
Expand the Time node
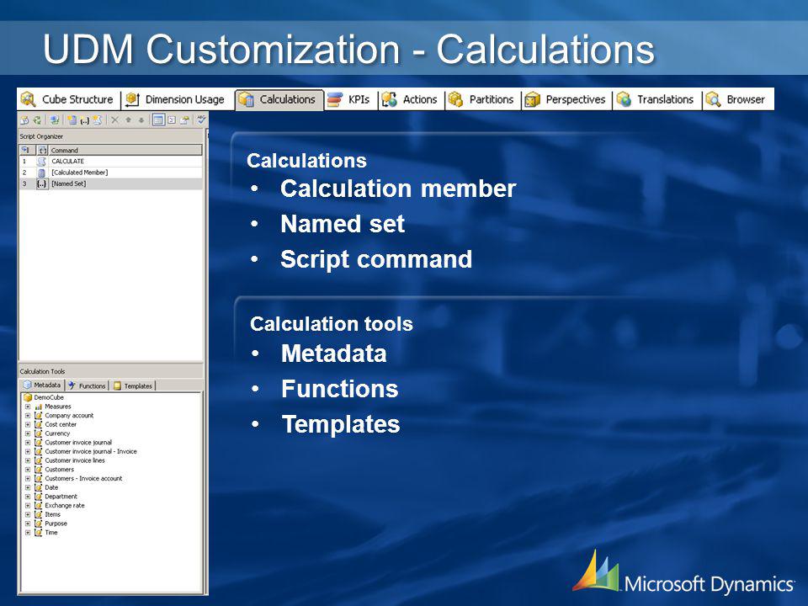click(28, 532)
